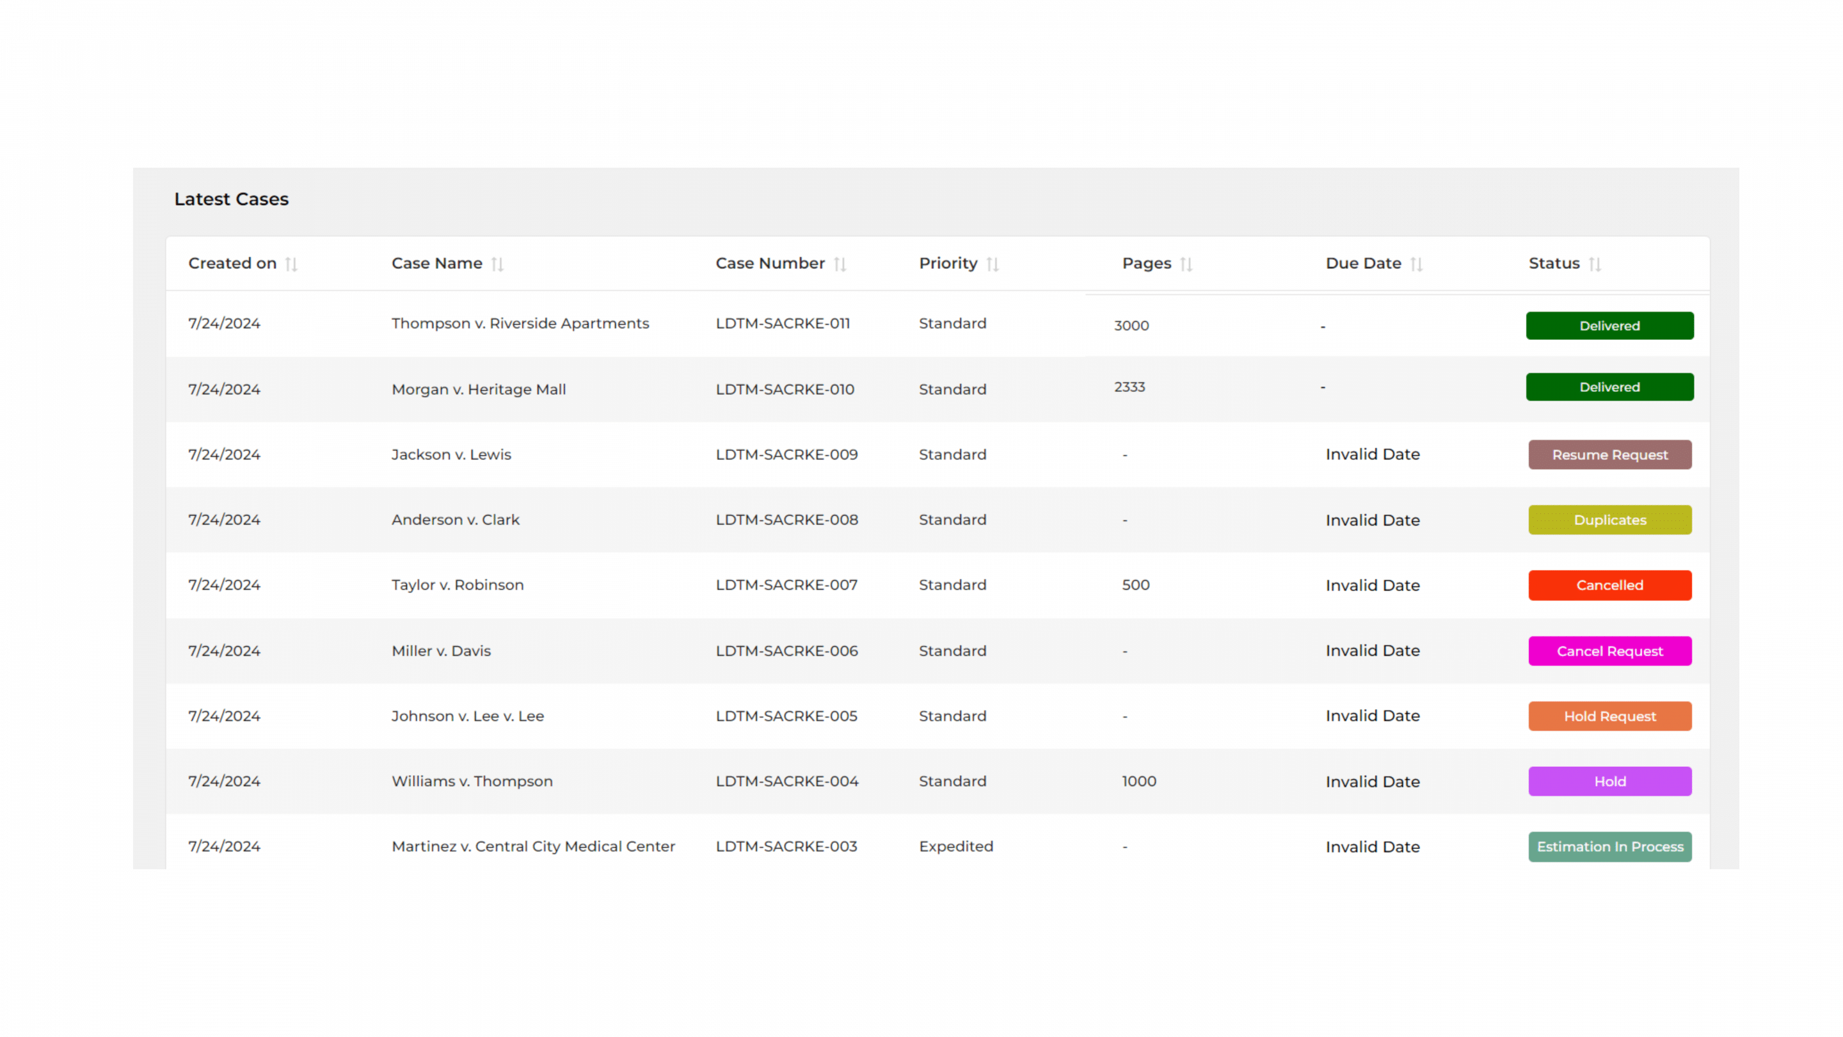Select case number LDTM-SACRKE-007
Screen dimensions: 1843x1037
pos(786,584)
